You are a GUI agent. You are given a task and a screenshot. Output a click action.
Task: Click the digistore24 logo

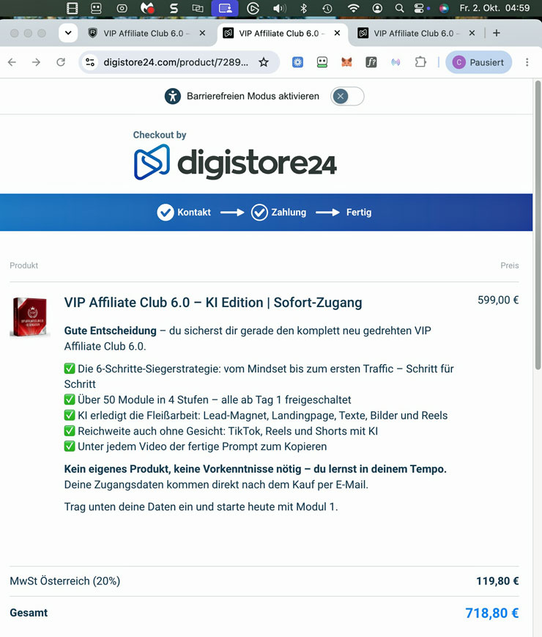[235, 162]
